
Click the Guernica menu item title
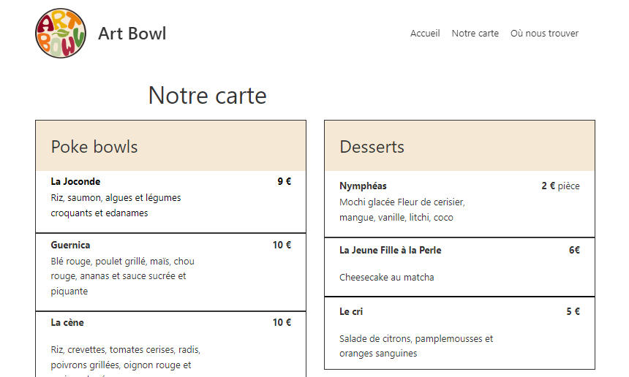pos(70,245)
